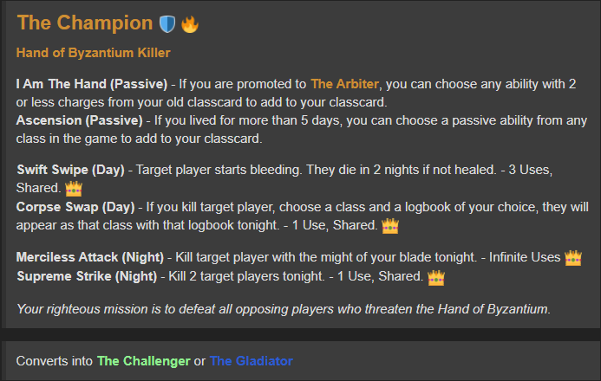Click the crown icon after Supreme Strike
Viewport: 601px width, 381px height.
(436, 277)
